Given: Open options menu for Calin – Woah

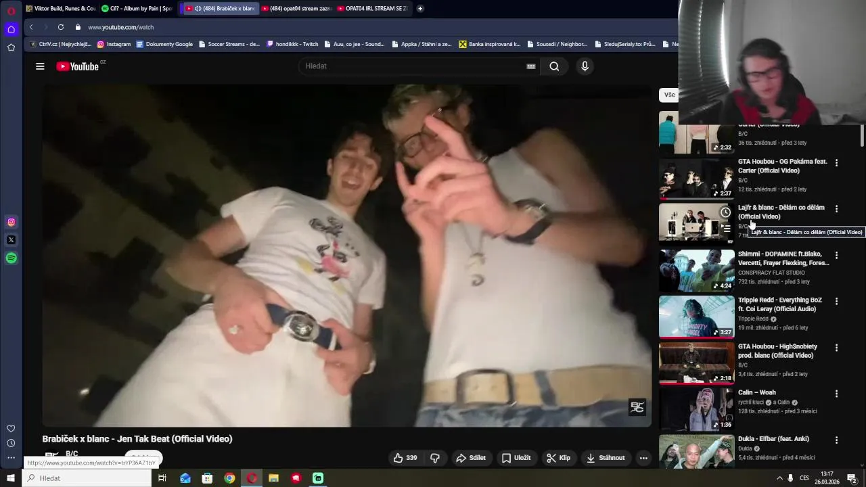Looking at the screenshot, I should [836, 394].
